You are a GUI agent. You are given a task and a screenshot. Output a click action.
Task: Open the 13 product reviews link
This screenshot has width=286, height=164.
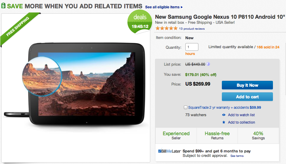point(192,29)
